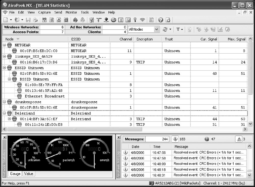
Task: Sort by the ESSID column header
Action: click(x=89, y=39)
